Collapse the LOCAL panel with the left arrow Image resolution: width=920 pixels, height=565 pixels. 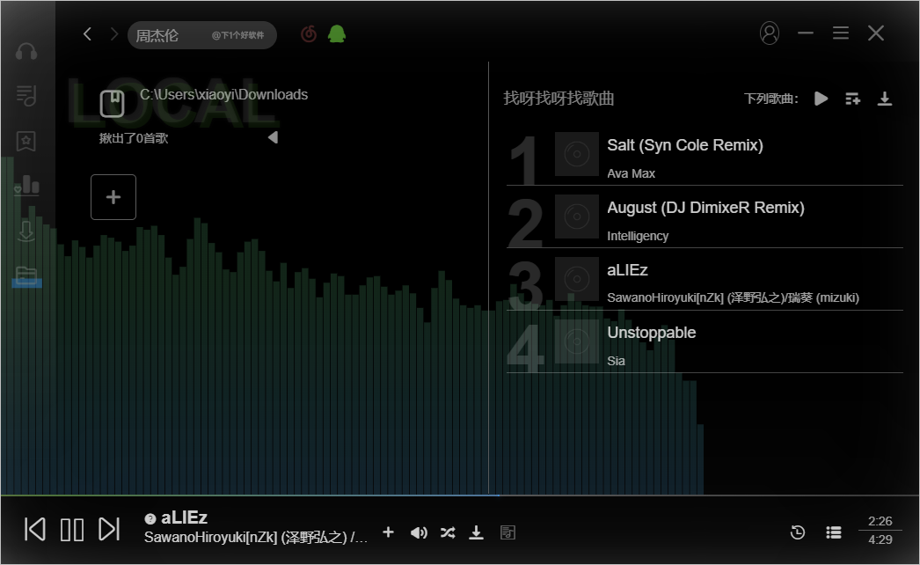point(273,137)
